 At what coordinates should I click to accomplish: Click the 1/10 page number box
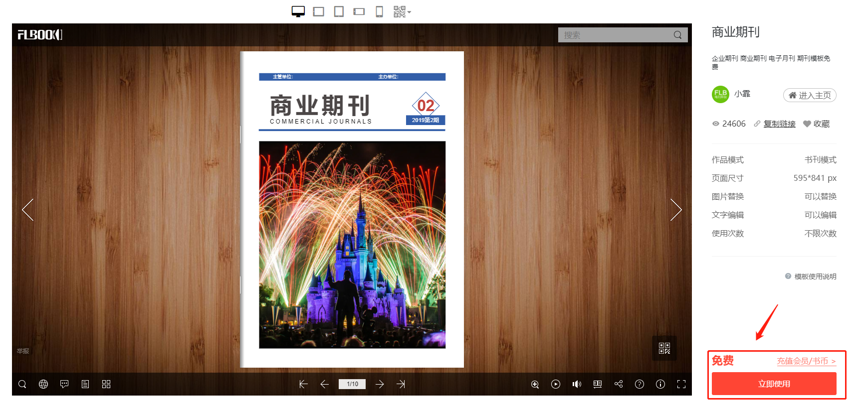click(352, 384)
